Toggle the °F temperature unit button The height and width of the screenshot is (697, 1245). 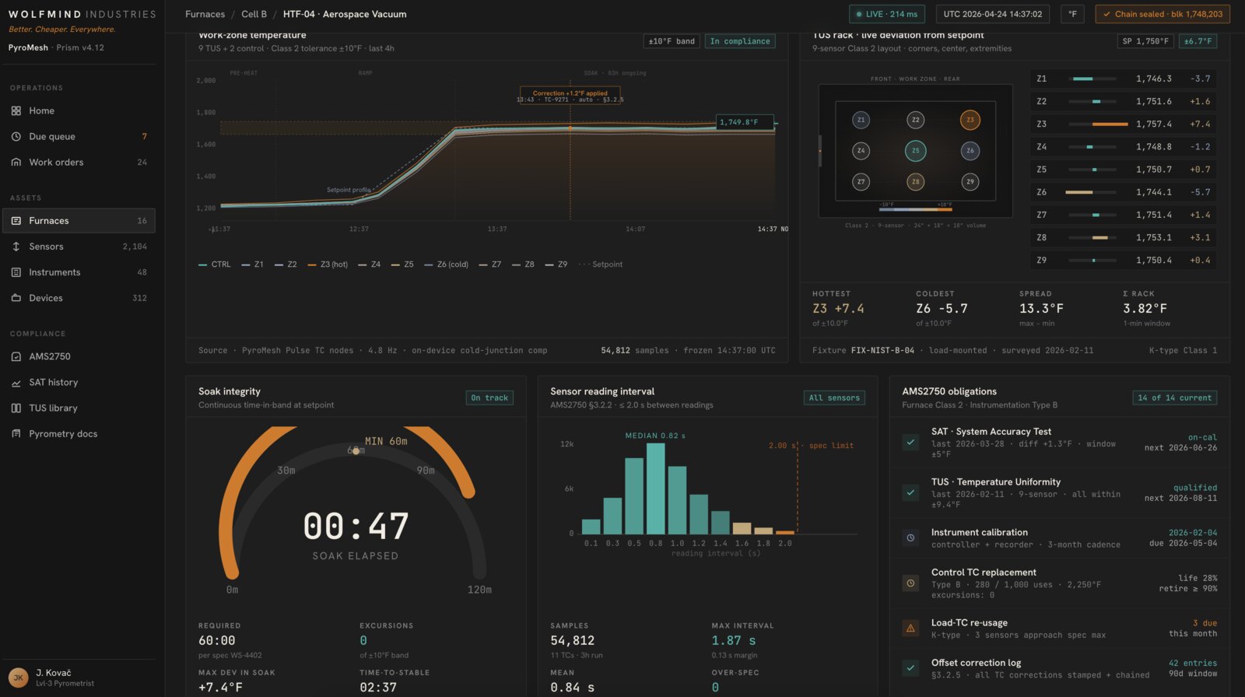[x=1072, y=14]
